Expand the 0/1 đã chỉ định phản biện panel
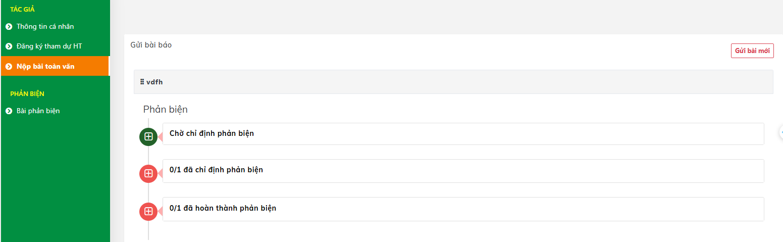Viewport: 783px width, 242px height. (463, 171)
